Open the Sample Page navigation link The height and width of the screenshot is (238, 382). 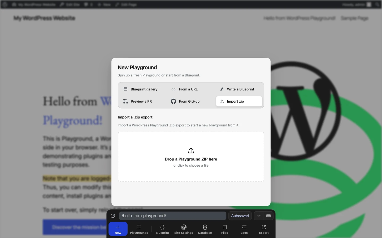354,18
